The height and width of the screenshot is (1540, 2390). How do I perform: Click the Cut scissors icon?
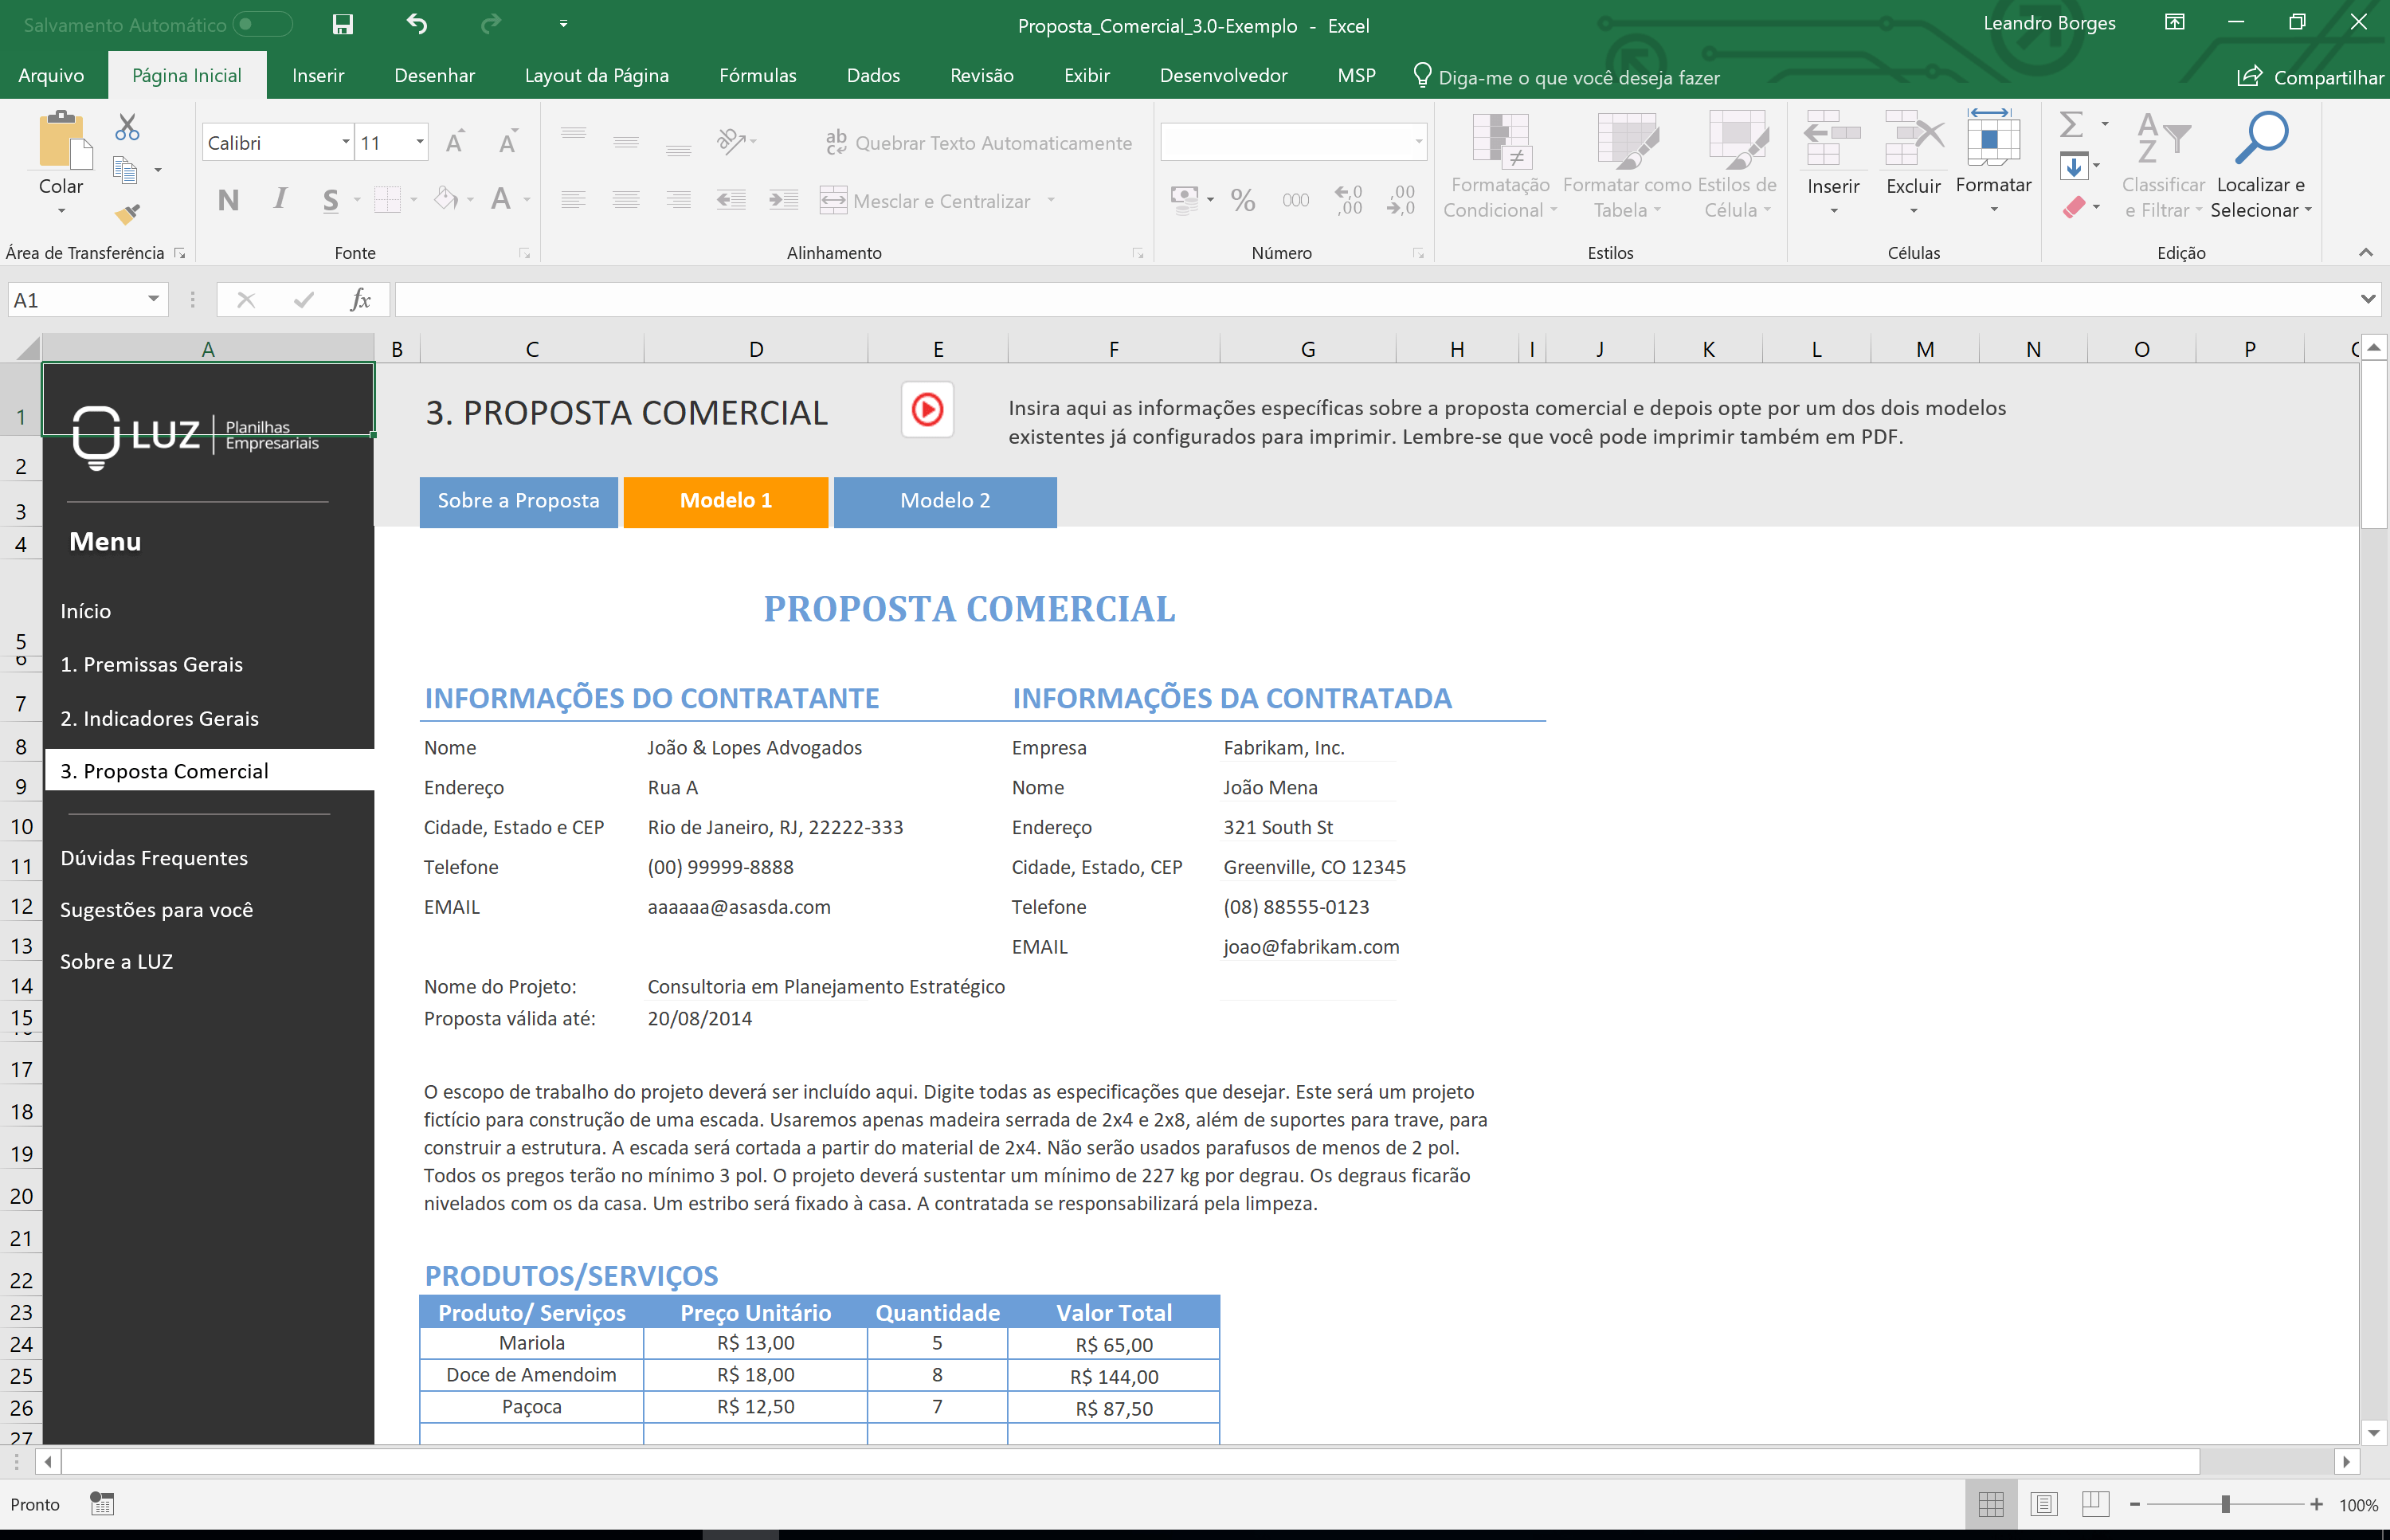pos(127,127)
